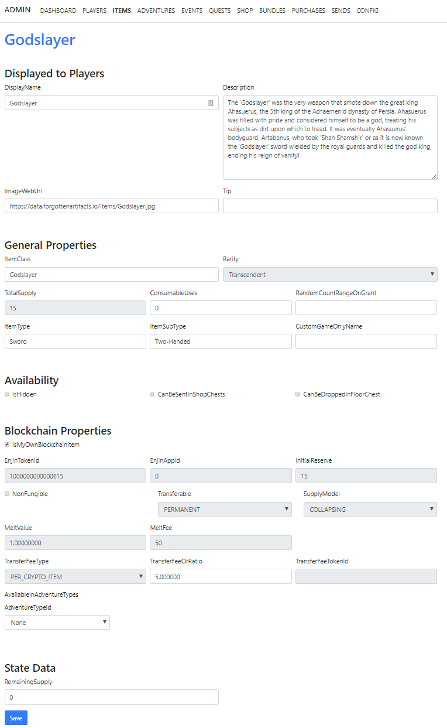Click the icon inside DisplayName field
Screen dimensions: 447x728
211,103
